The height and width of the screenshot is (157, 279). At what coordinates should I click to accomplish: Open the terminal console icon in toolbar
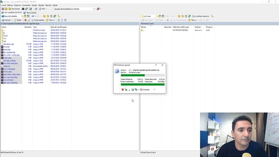pyautogui.click(x=23, y=9)
